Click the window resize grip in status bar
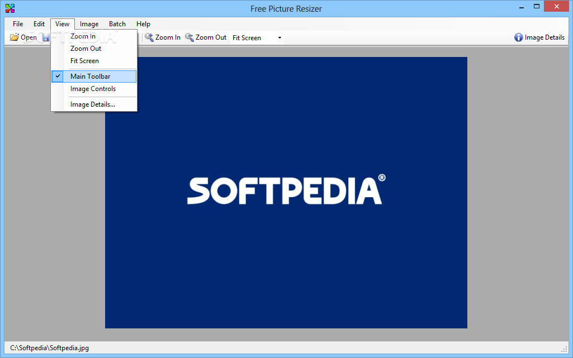This screenshot has height=358, width=573. tap(564, 349)
